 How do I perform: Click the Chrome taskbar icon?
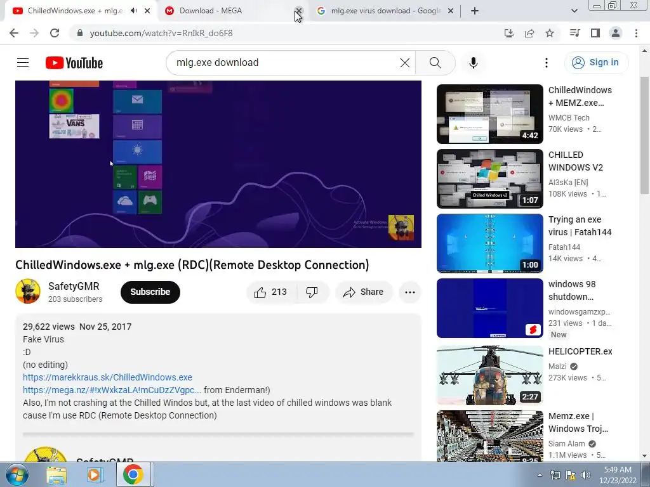pyautogui.click(x=133, y=475)
